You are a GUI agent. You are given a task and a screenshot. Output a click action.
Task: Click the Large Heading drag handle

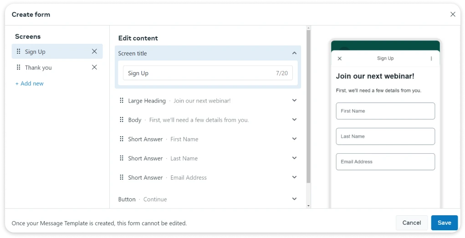click(x=122, y=101)
